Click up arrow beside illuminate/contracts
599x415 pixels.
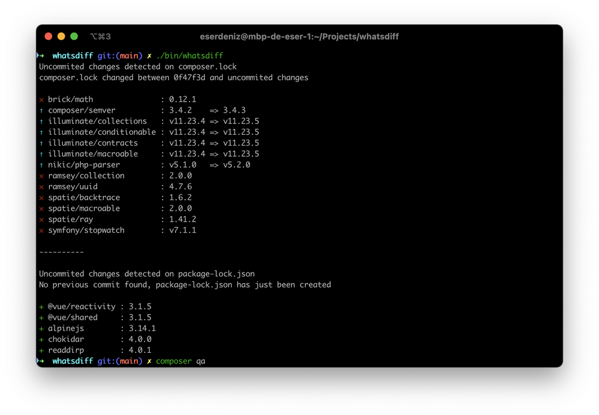(41, 144)
